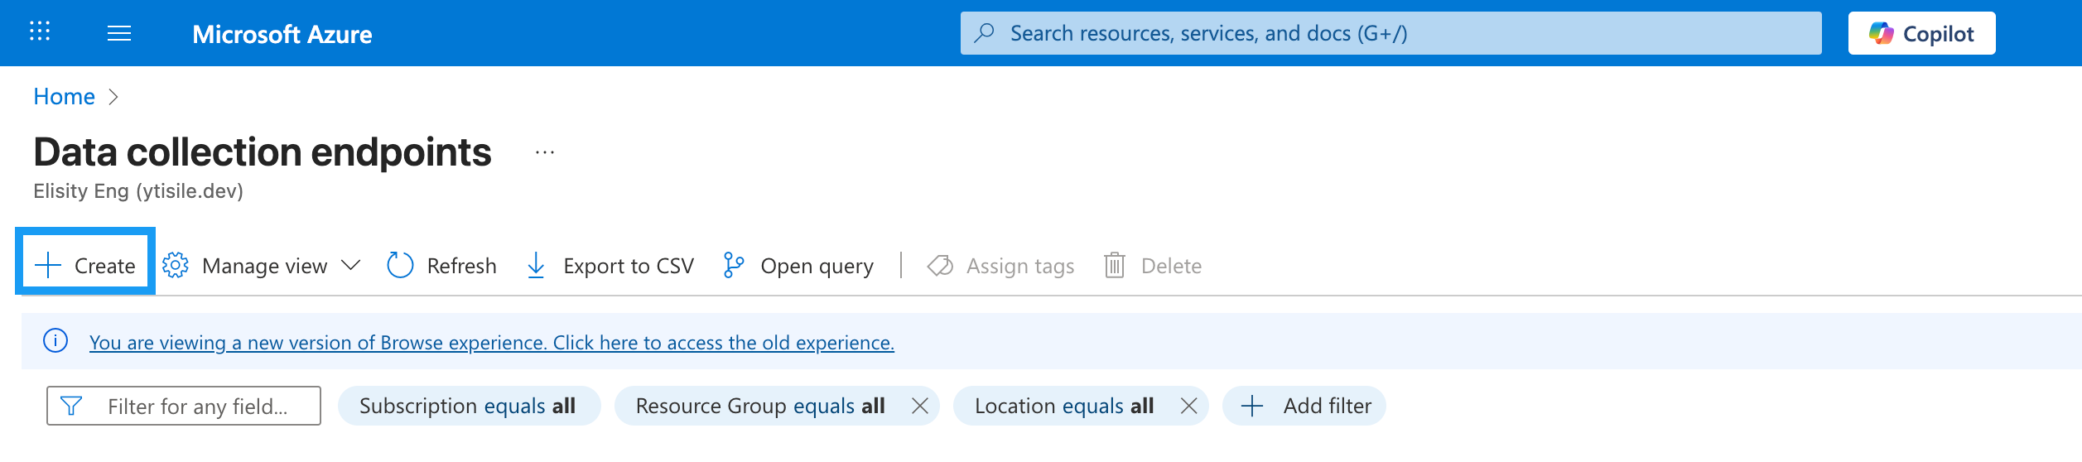
Task: Refresh the endpoints list
Action: [441, 265]
